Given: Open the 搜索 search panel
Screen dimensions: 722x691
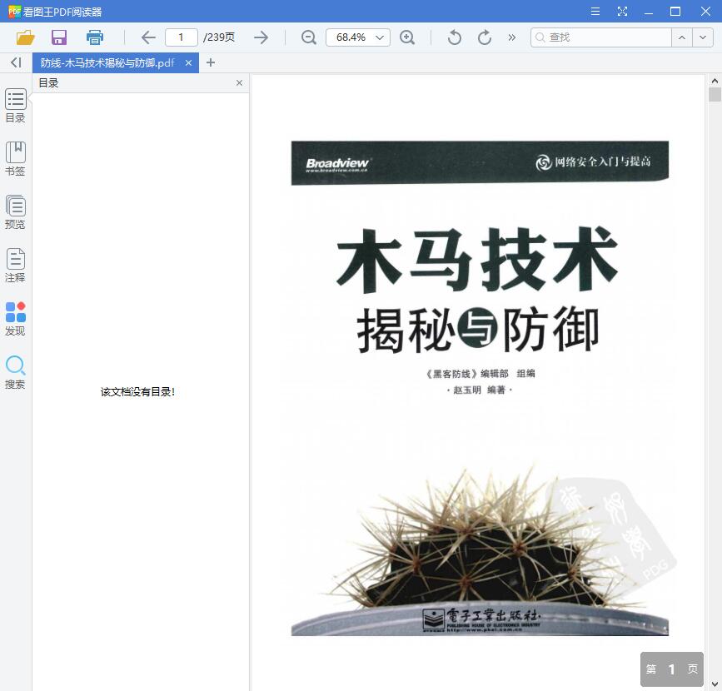Looking at the screenshot, I should click(15, 372).
